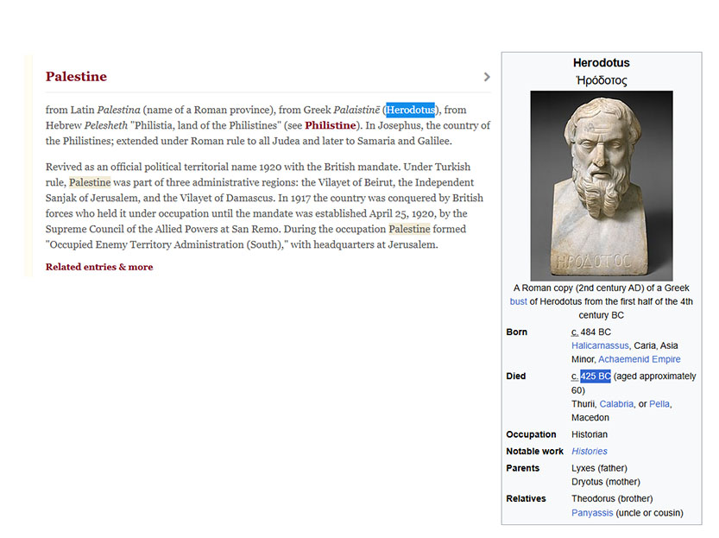Open the Pella link
The height and width of the screenshot is (538, 719).
[659, 404]
